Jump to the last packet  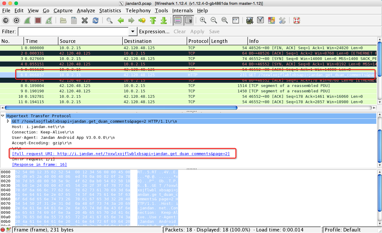pyautogui.click(x=164, y=20)
